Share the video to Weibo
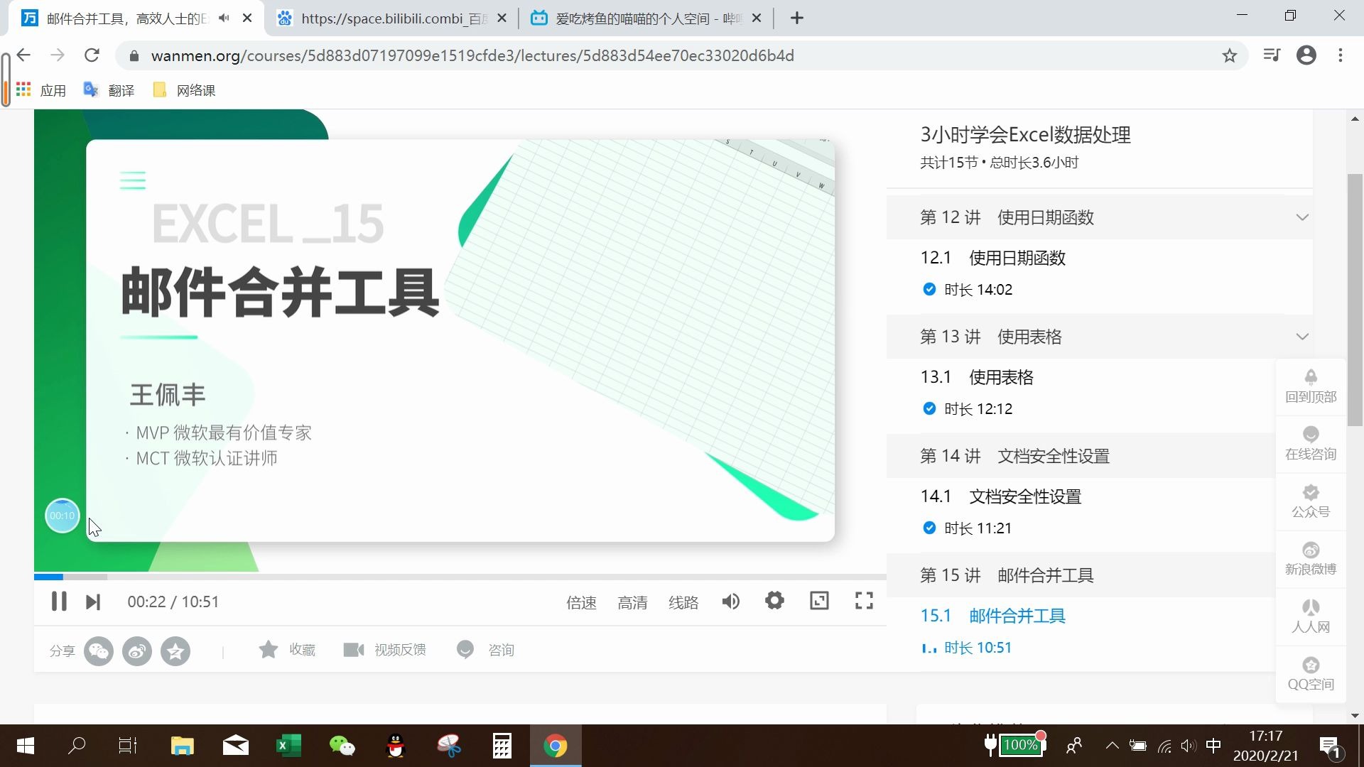 137,651
